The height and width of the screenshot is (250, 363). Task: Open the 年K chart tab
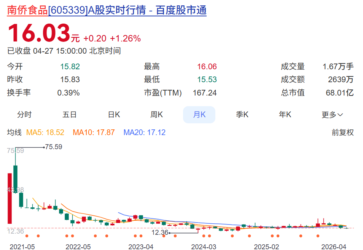point(285,115)
